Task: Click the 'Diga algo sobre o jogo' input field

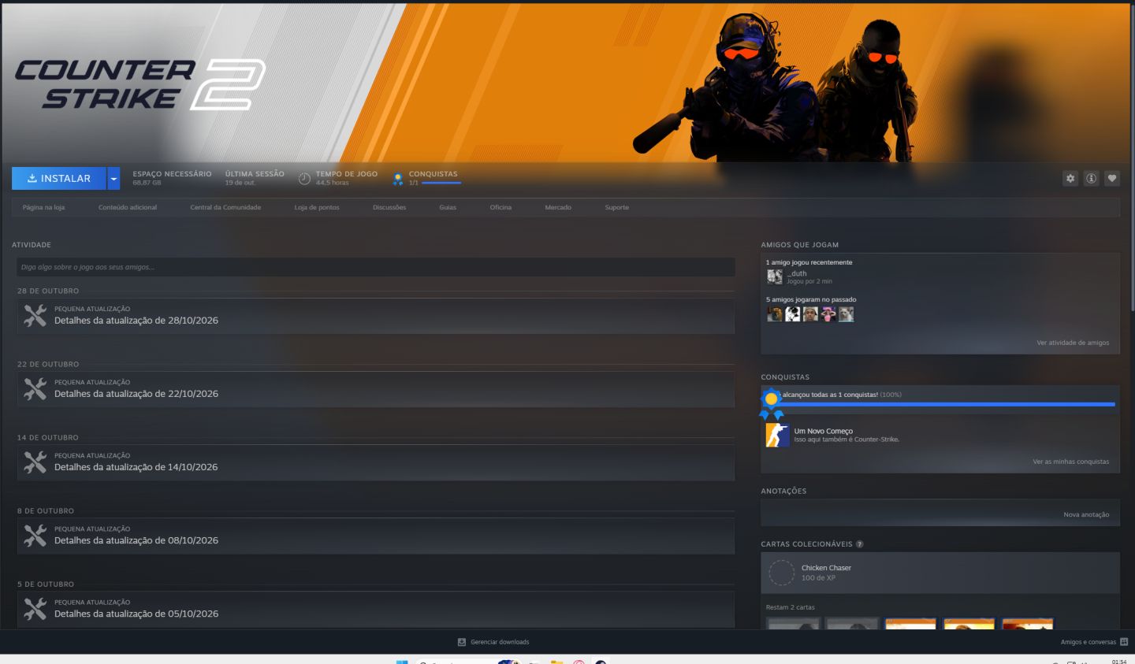Action: (x=376, y=267)
